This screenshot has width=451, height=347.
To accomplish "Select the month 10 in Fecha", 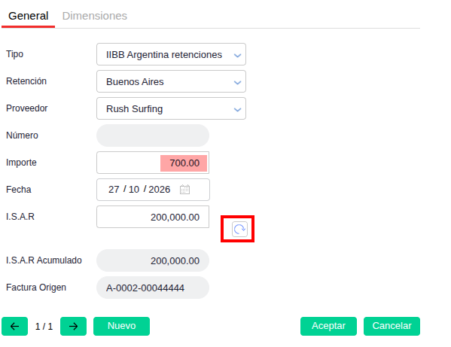I will click(x=134, y=190).
